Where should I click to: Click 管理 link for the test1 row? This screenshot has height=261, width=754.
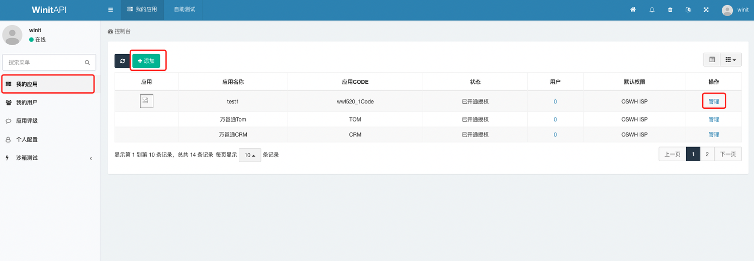coord(713,101)
